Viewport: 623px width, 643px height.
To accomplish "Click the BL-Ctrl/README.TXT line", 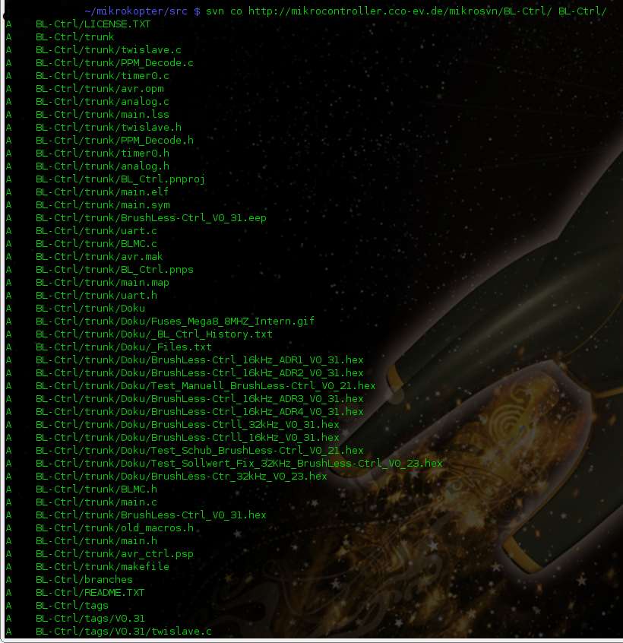I will click(x=90, y=593).
